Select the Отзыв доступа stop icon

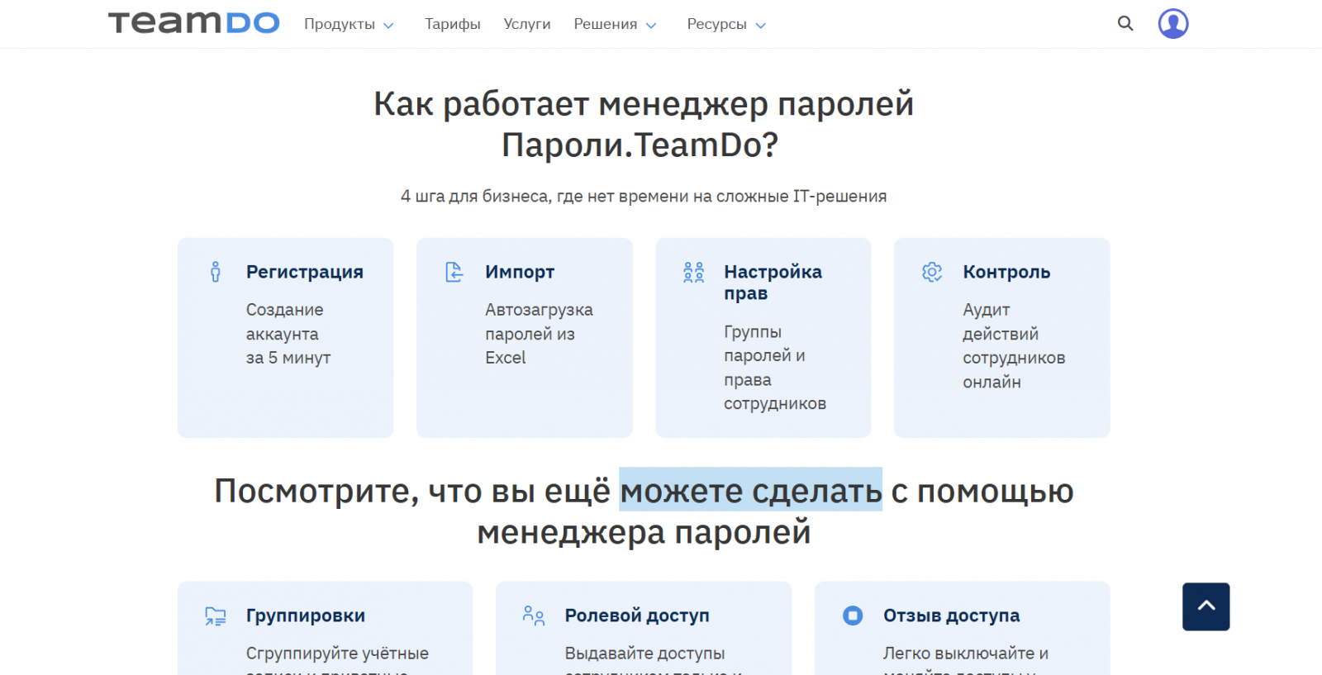point(853,616)
